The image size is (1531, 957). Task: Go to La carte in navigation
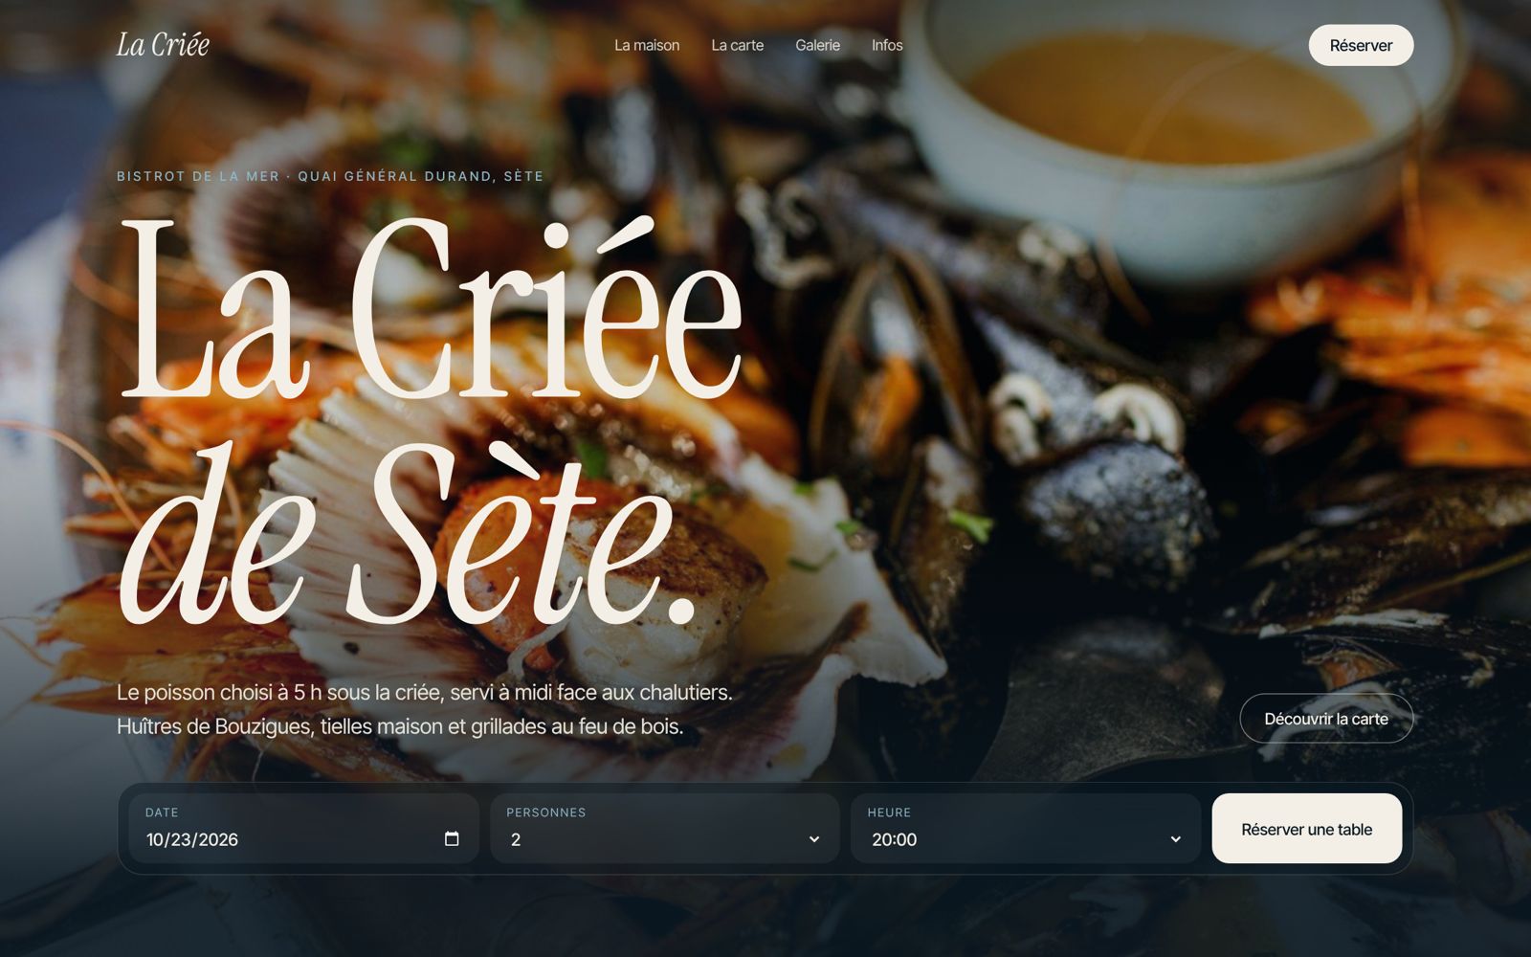(x=737, y=45)
